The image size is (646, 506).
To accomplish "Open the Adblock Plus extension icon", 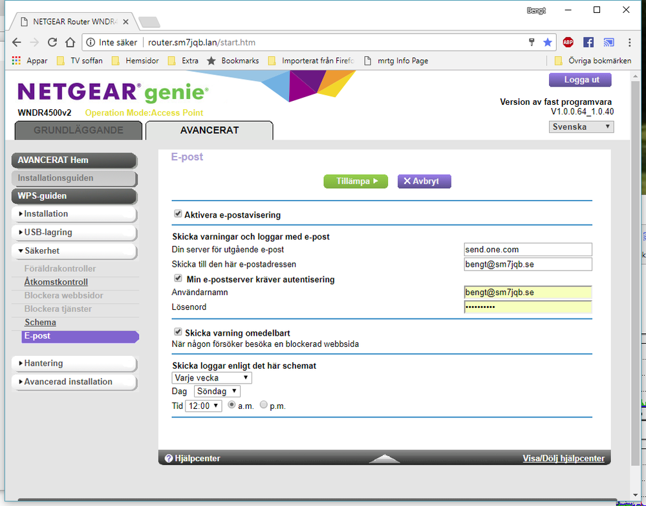I will pos(568,43).
